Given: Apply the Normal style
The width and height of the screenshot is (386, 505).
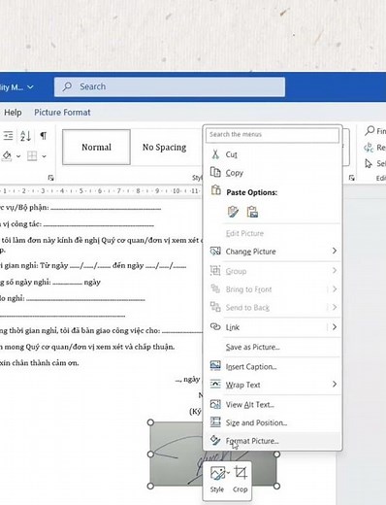Looking at the screenshot, I should coord(96,148).
